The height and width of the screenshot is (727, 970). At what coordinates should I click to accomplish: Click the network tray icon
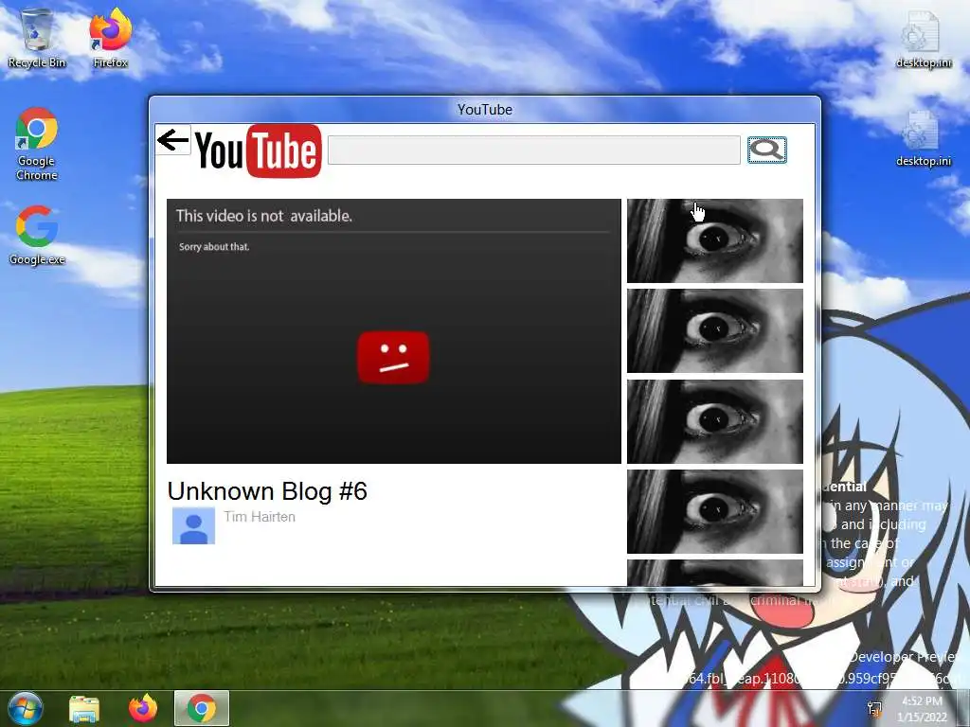click(874, 708)
